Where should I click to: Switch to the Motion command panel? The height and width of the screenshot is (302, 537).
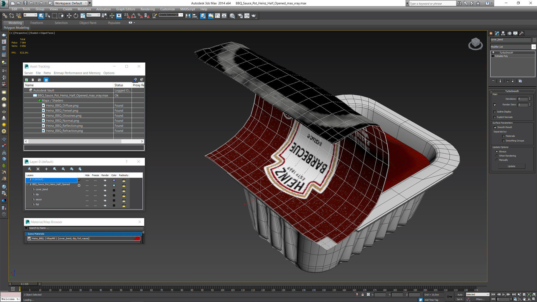[510, 33]
